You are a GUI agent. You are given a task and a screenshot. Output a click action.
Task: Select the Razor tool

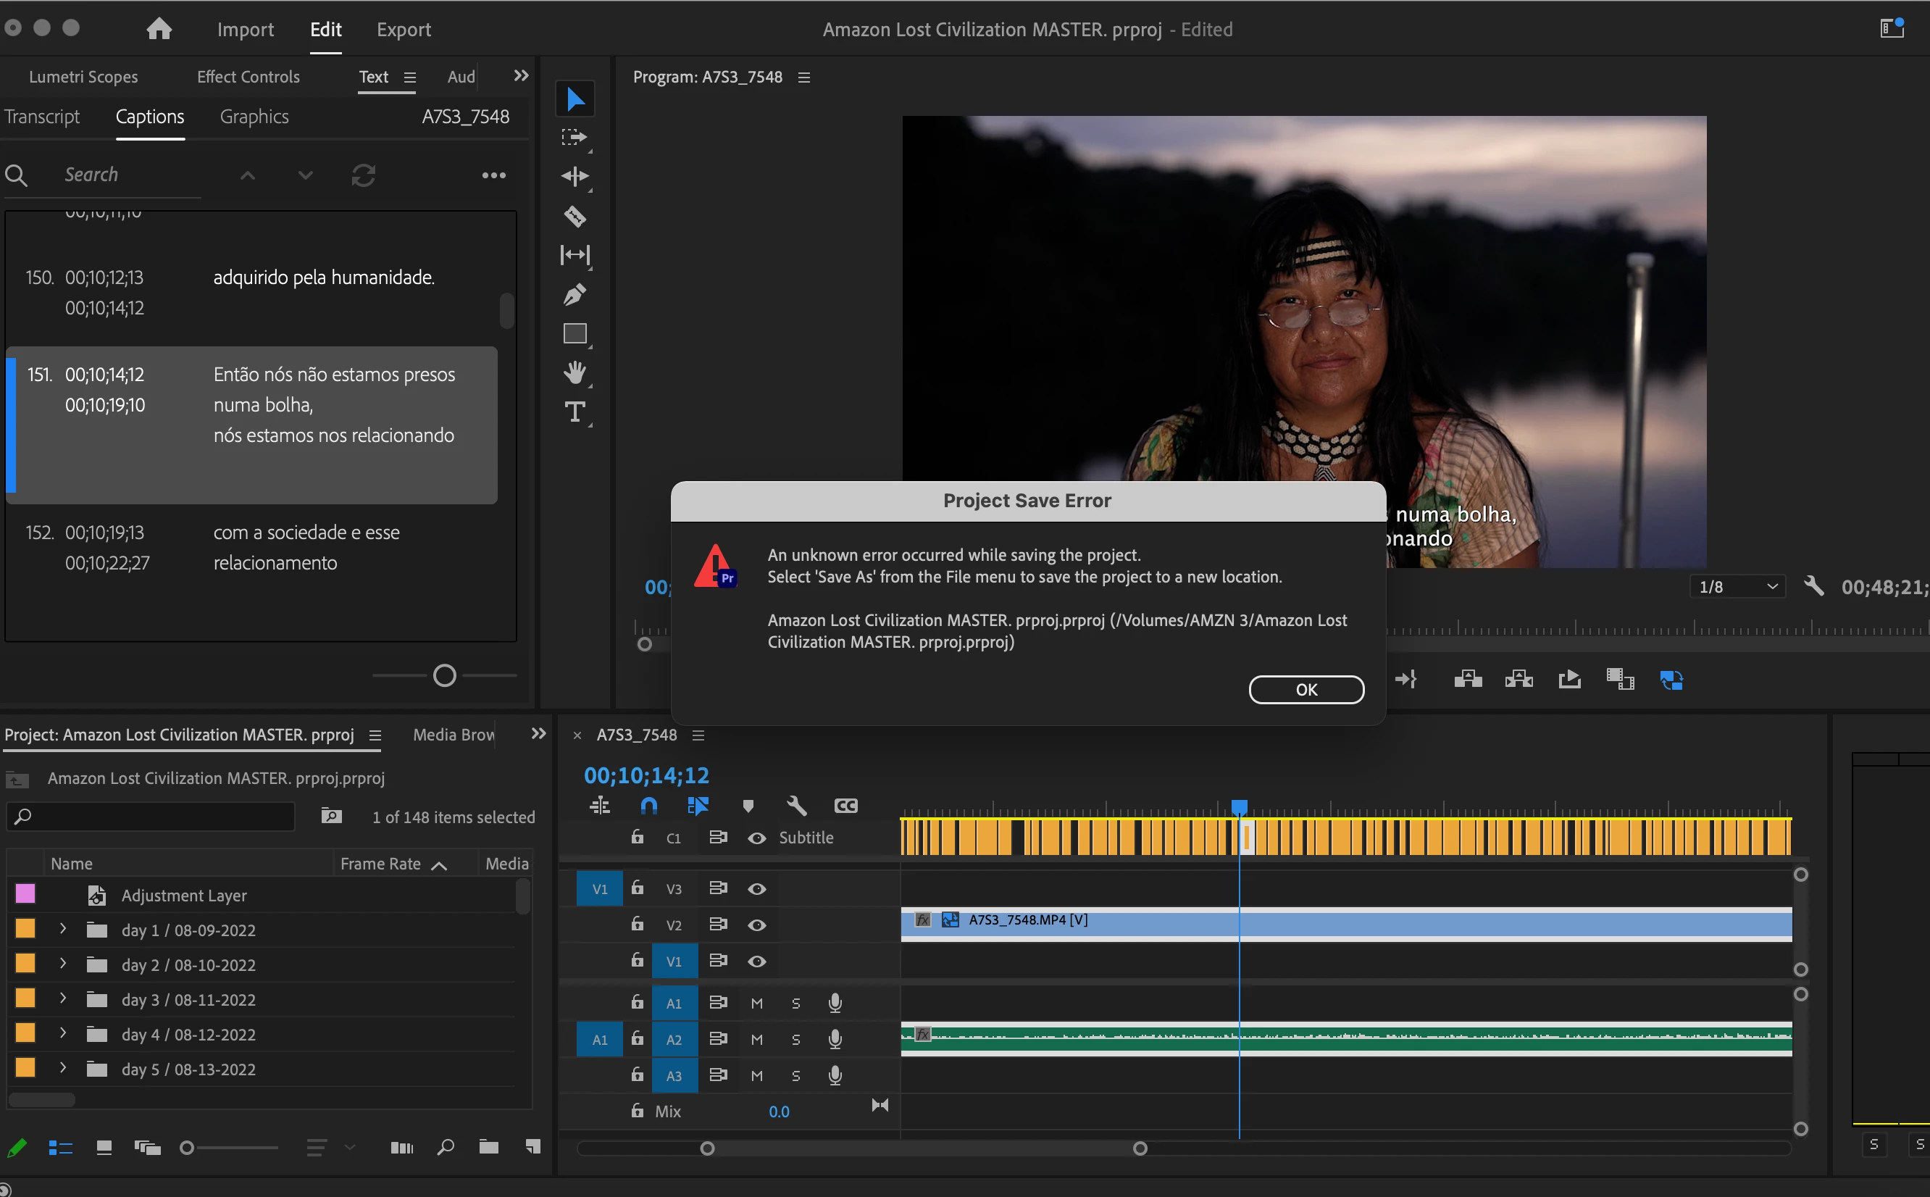[x=575, y=216]
